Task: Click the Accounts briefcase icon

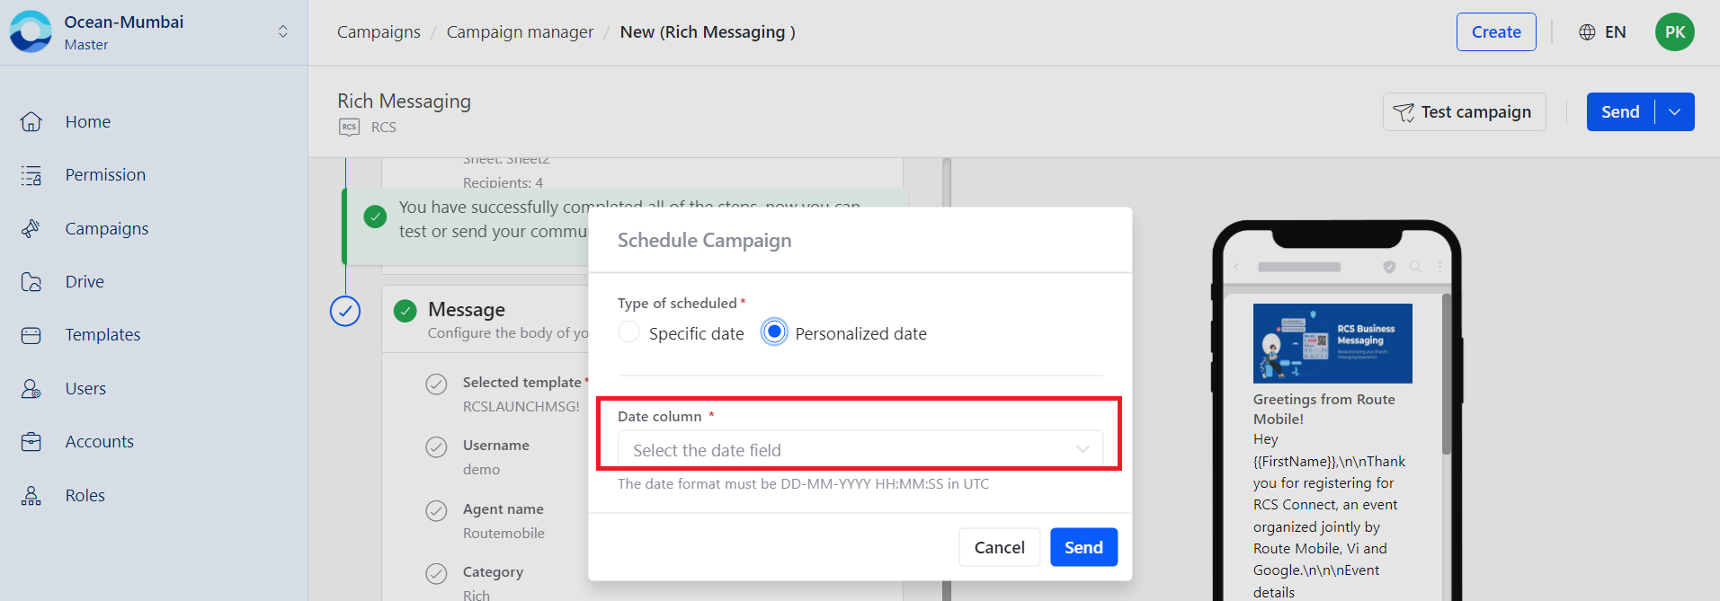Action: [31, 442]
